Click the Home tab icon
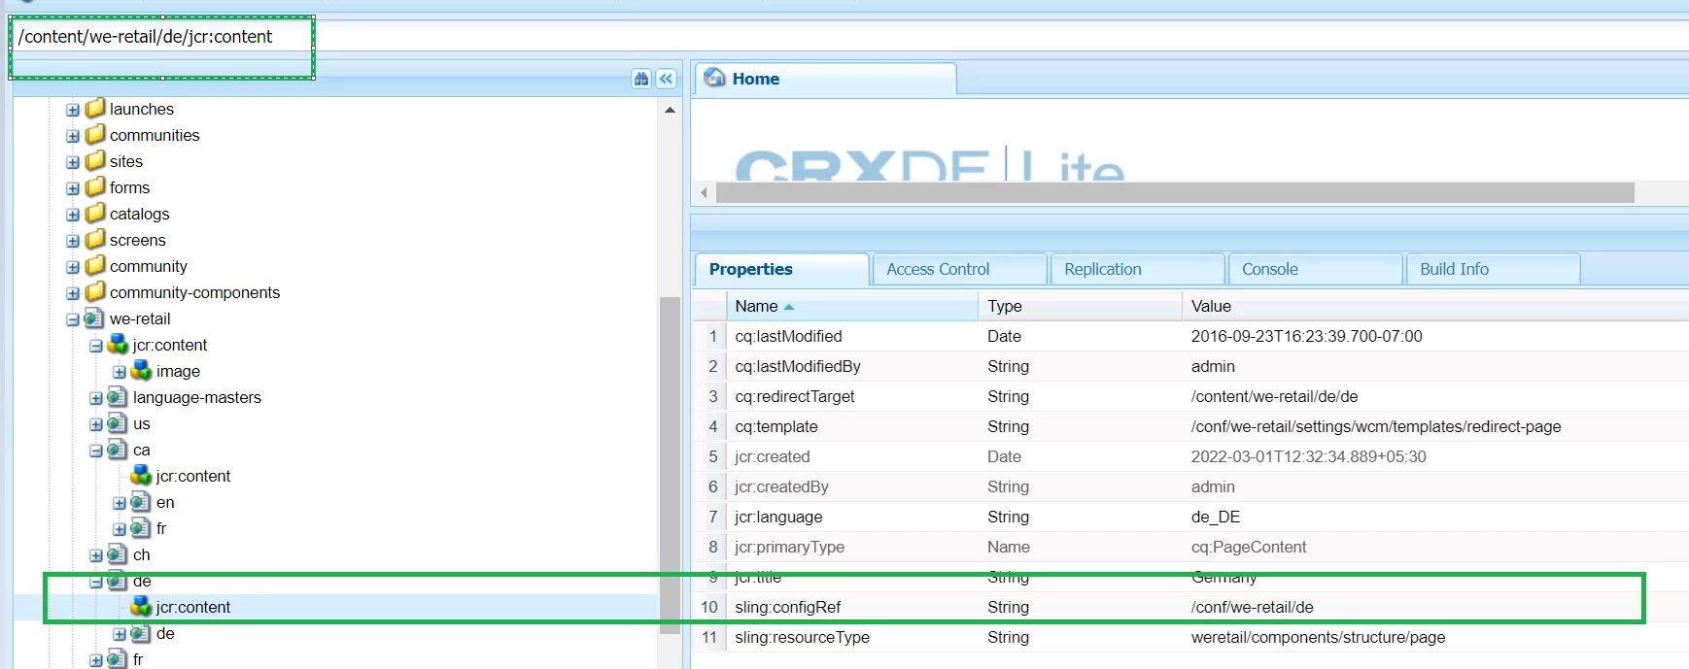The width and height of the screenshot is (1689, 669). click(715, 78)
